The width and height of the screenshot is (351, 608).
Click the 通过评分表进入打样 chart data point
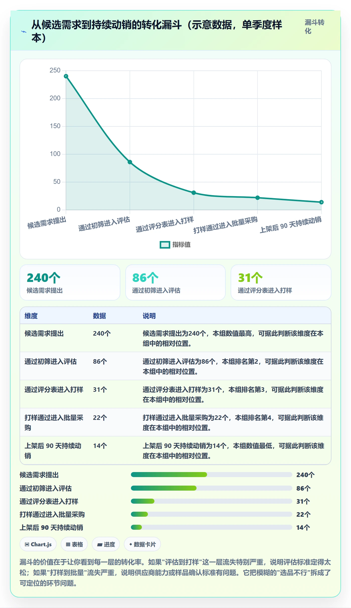point(194,193)
